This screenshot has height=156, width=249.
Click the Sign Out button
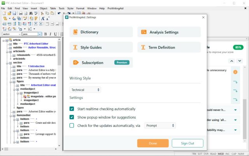coord(188,143)
